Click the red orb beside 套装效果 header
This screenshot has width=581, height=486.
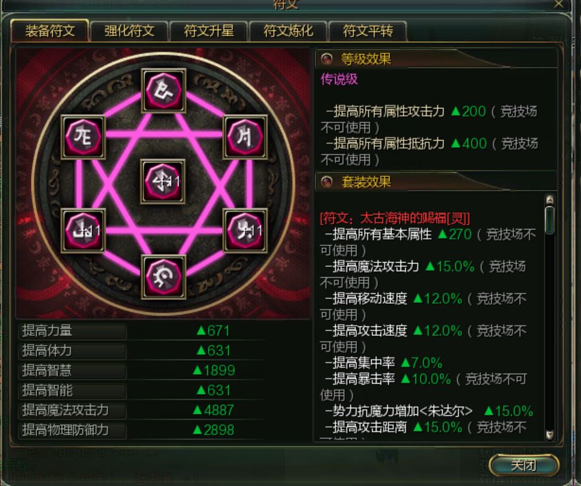[326, 182]
